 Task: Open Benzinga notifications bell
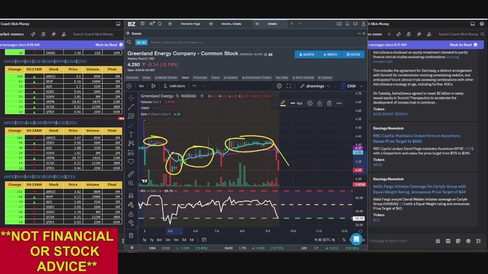coord(347,24)
